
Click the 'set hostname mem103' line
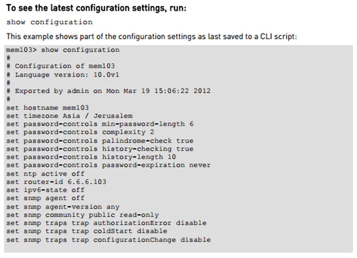click(48, 108)
